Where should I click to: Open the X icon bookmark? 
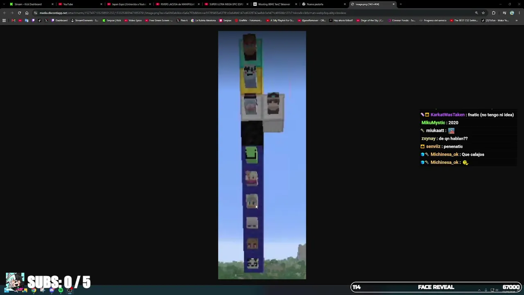[46, 20]
